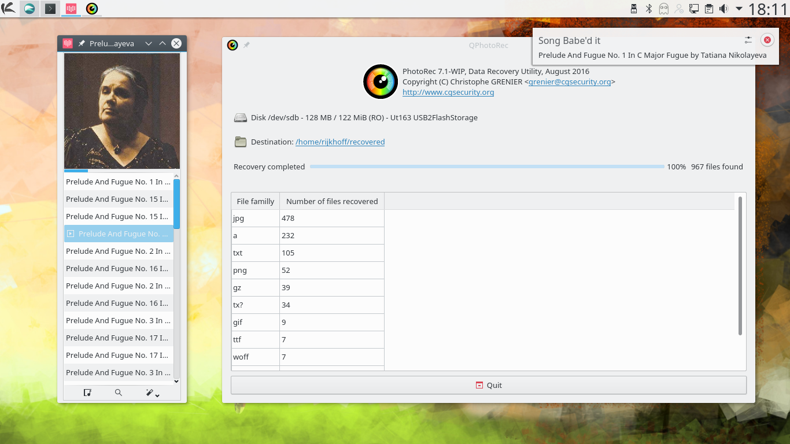Image resolution: width=790 pixels, height=444 pixels.
Task: Open the clipboard tray icon
Action: (x=709, y=9)
